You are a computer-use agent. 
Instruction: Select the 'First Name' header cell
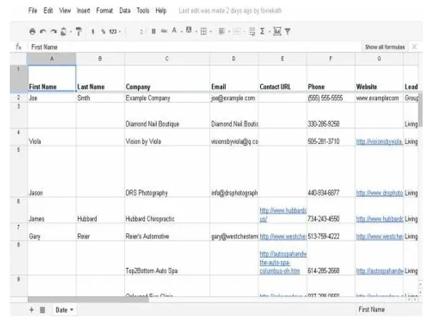tap(52, 78)
